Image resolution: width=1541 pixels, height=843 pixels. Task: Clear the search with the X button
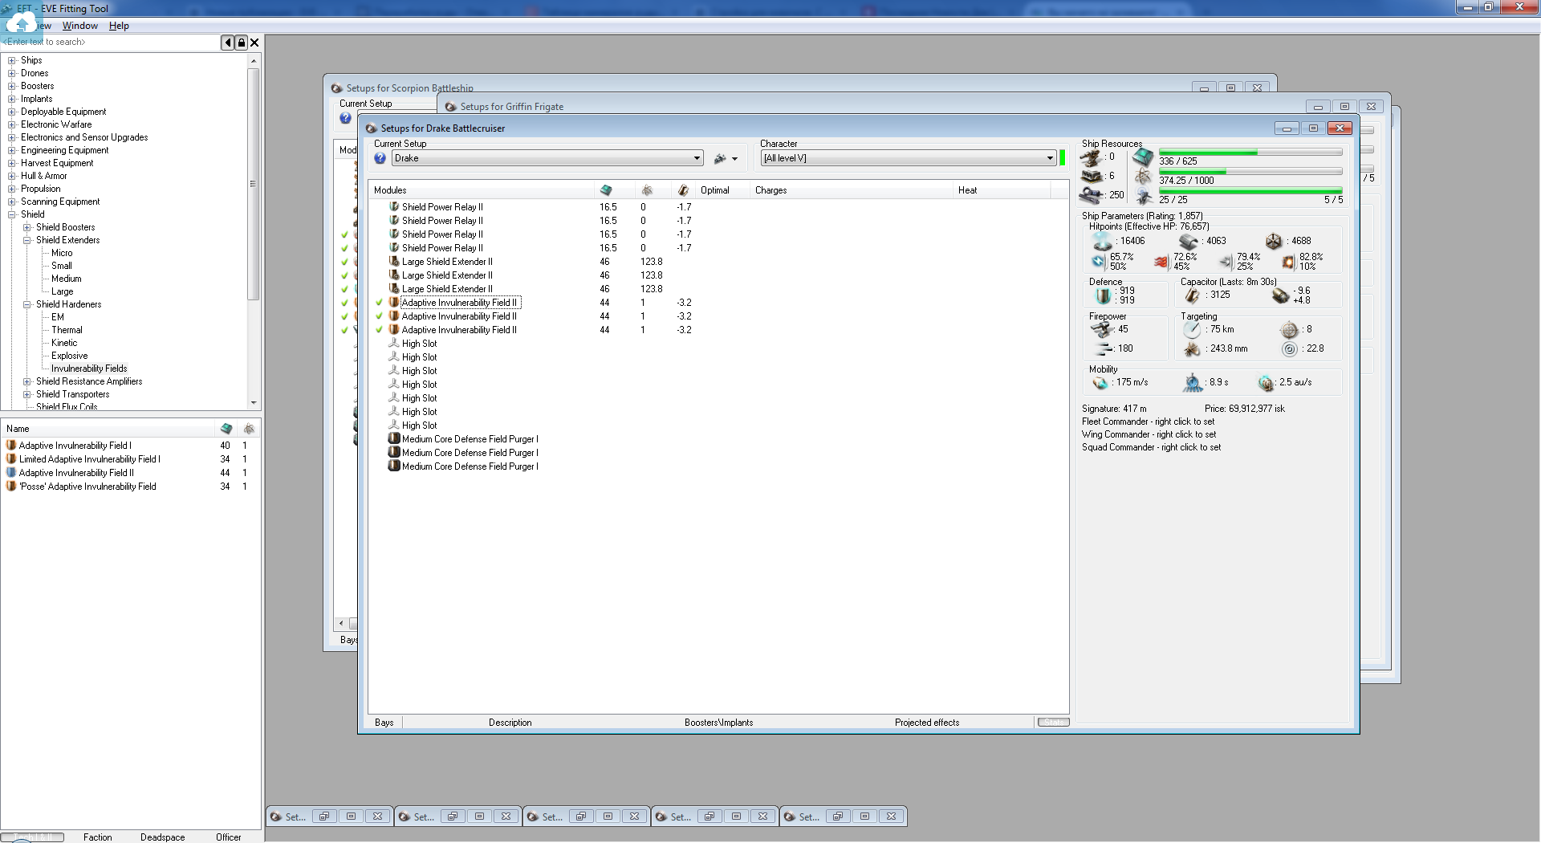[x=254, y=43]
